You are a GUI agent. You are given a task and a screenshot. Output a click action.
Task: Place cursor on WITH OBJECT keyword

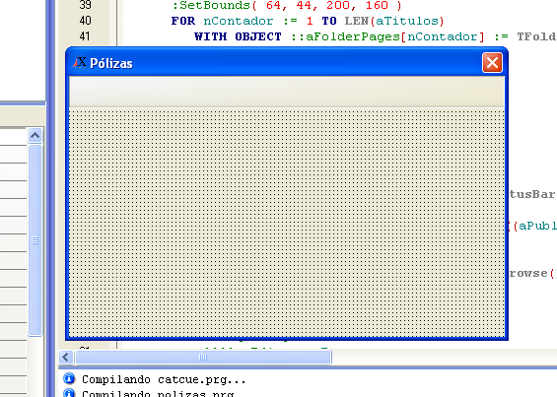coord(238,36)
